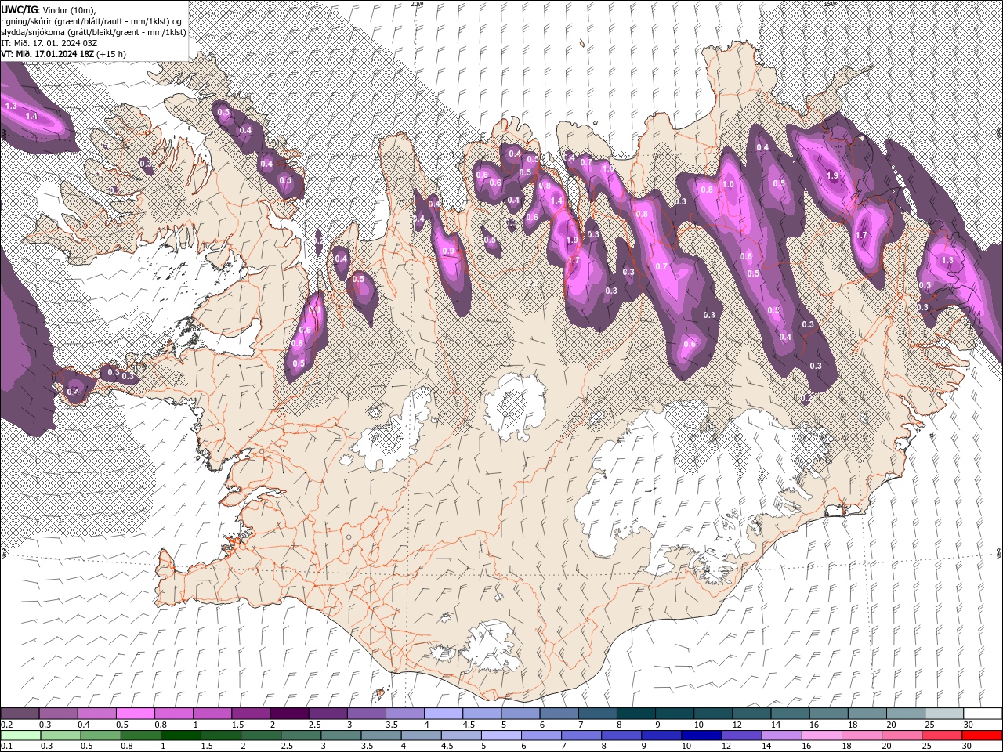
Task: Pick upper legend swatch between 0.5 and 0.8
Action: coord(136,714)
